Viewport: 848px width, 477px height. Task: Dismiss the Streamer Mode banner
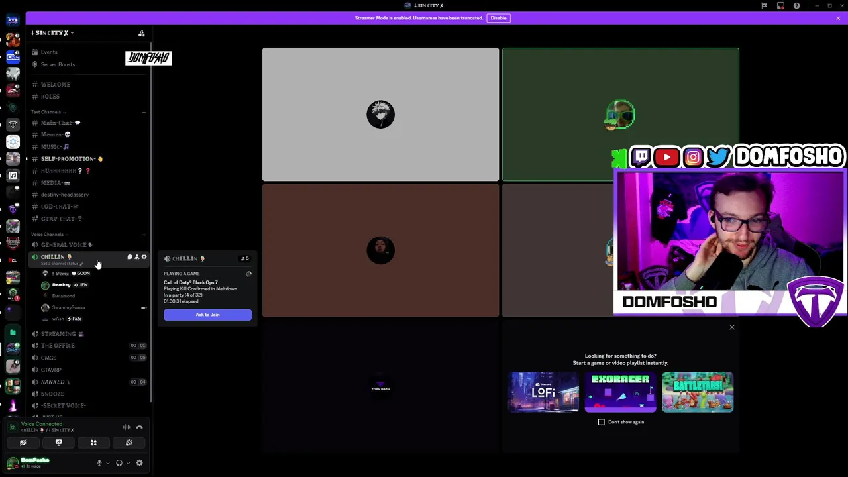(x=838, y=18)
